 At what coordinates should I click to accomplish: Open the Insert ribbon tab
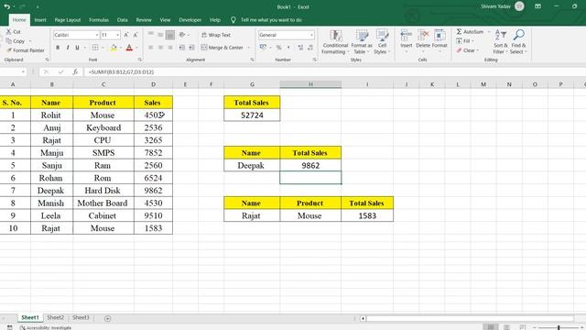tap(40, 20)
